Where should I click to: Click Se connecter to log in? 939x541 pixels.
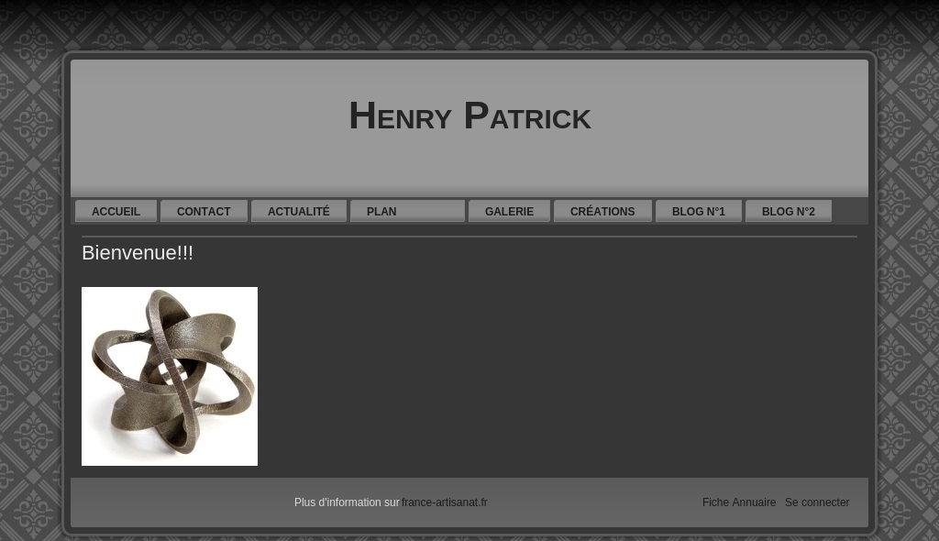point(817,502)
